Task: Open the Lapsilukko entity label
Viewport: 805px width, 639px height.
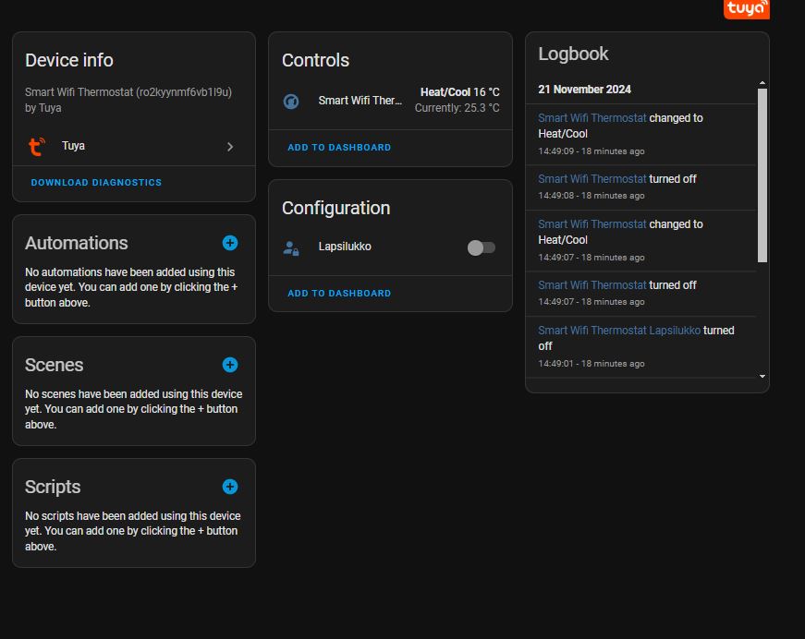Action: coord(345,247)
